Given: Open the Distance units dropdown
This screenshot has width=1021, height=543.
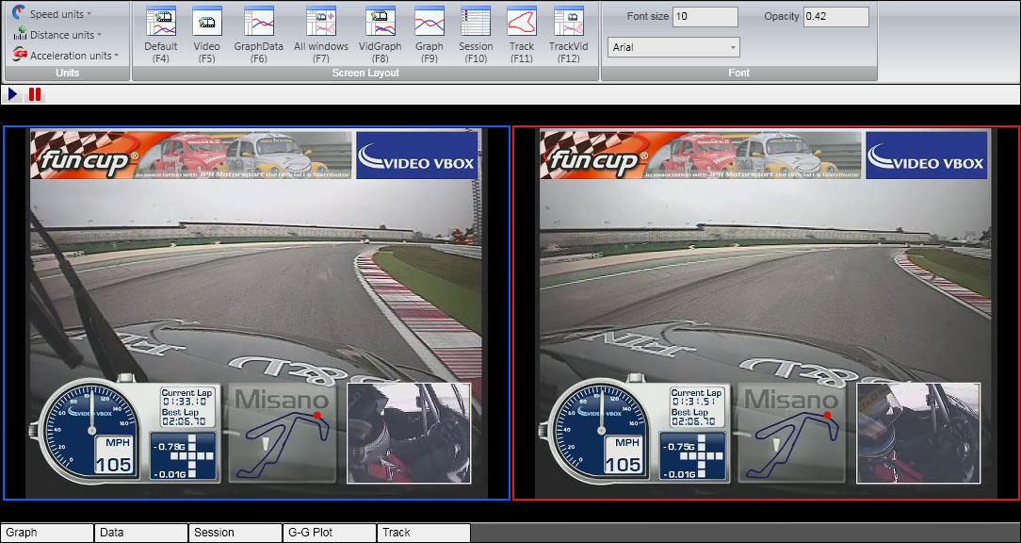Looking at the screenshot, I should [x=62, y=35].
